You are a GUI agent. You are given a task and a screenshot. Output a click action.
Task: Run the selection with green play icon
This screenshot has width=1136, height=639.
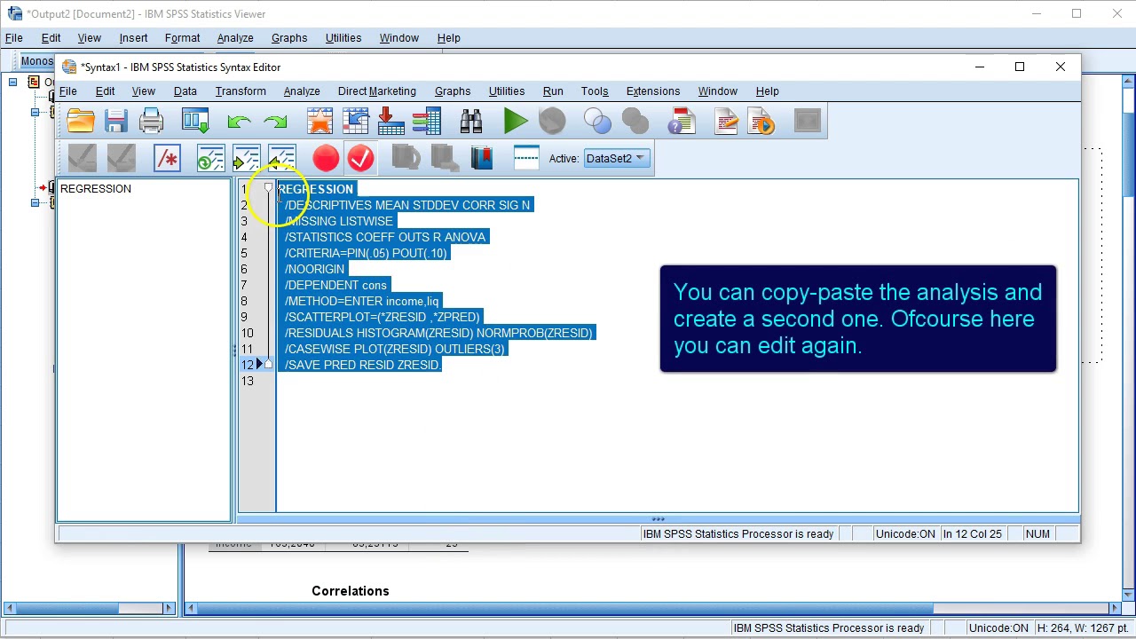tap(515, 121)
